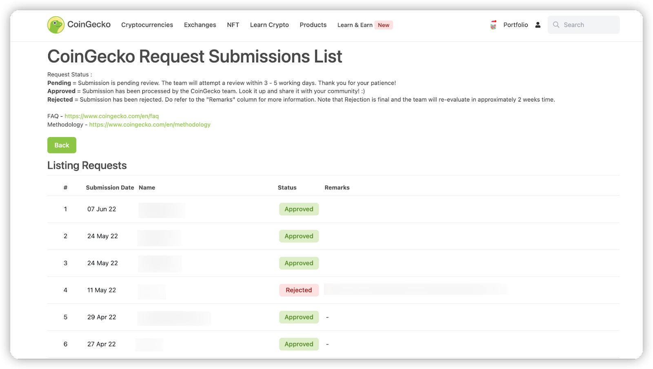Screen dimensions: 653x369
Task: Click the New badge beside Learn & Earn
Action: coord(384,25)
